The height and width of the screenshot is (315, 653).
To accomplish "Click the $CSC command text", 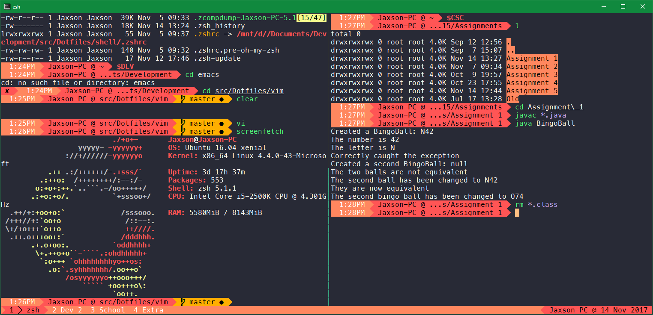I will pos(455,18).
